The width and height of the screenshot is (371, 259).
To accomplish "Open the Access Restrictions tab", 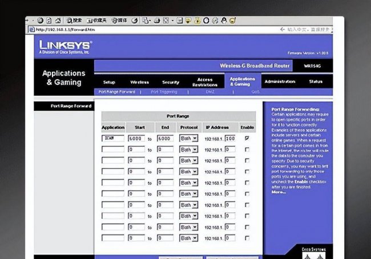I will [205, 82].
